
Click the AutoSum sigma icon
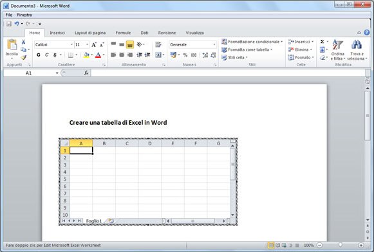click(323, 42)
